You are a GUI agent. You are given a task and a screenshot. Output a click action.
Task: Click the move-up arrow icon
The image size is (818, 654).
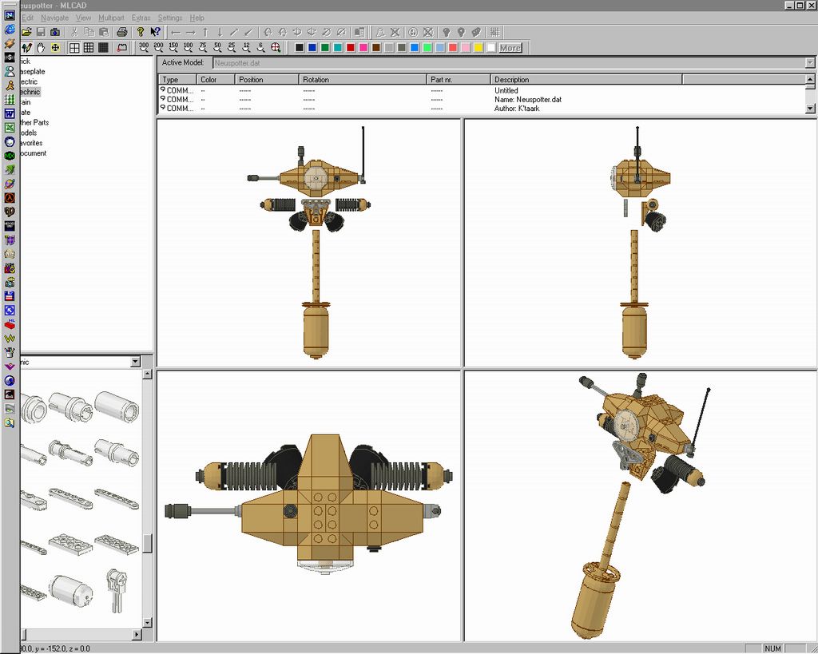click(x=205, y=32)
